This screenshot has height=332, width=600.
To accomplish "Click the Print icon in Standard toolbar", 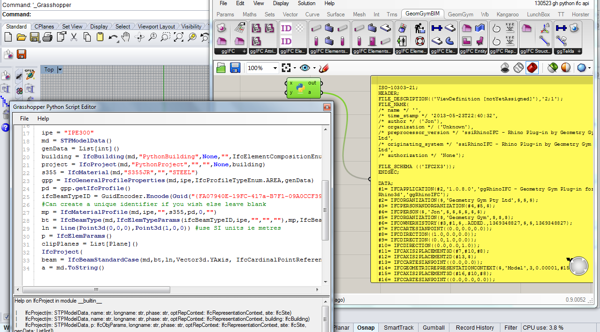I will pyautogui.click(x=47, y=37).
